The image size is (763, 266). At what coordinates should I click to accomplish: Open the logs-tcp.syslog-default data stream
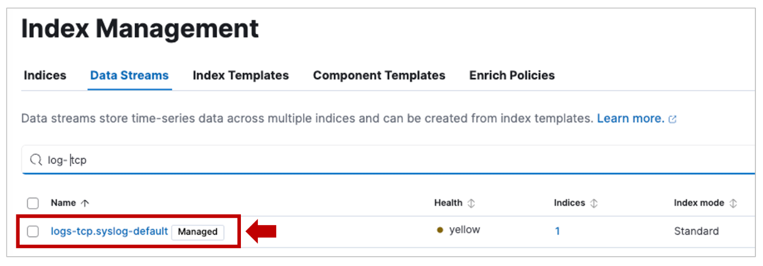pyautogui.click(x=109, y=231)
